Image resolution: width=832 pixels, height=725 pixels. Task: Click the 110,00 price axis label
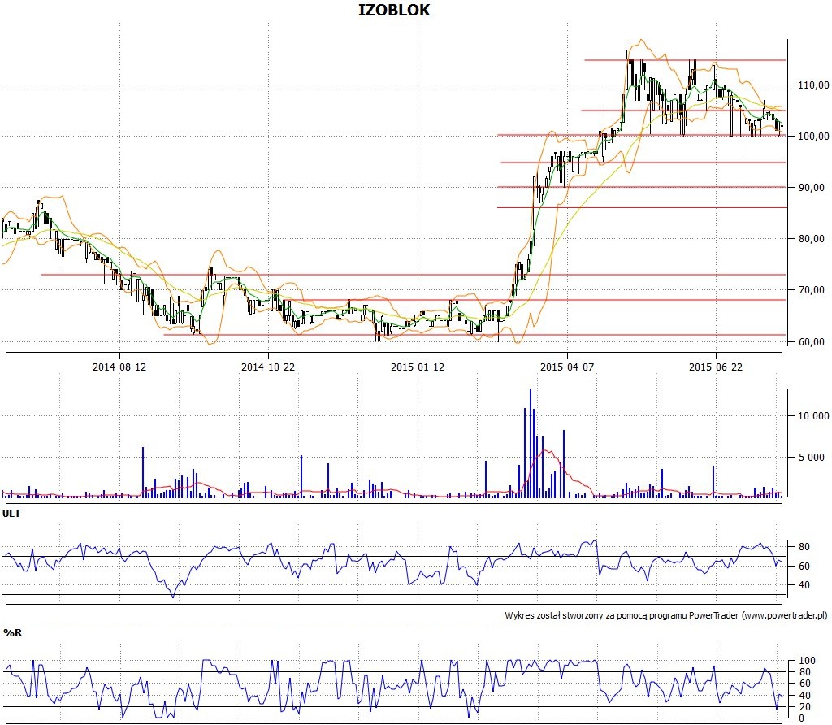[813, 85]
